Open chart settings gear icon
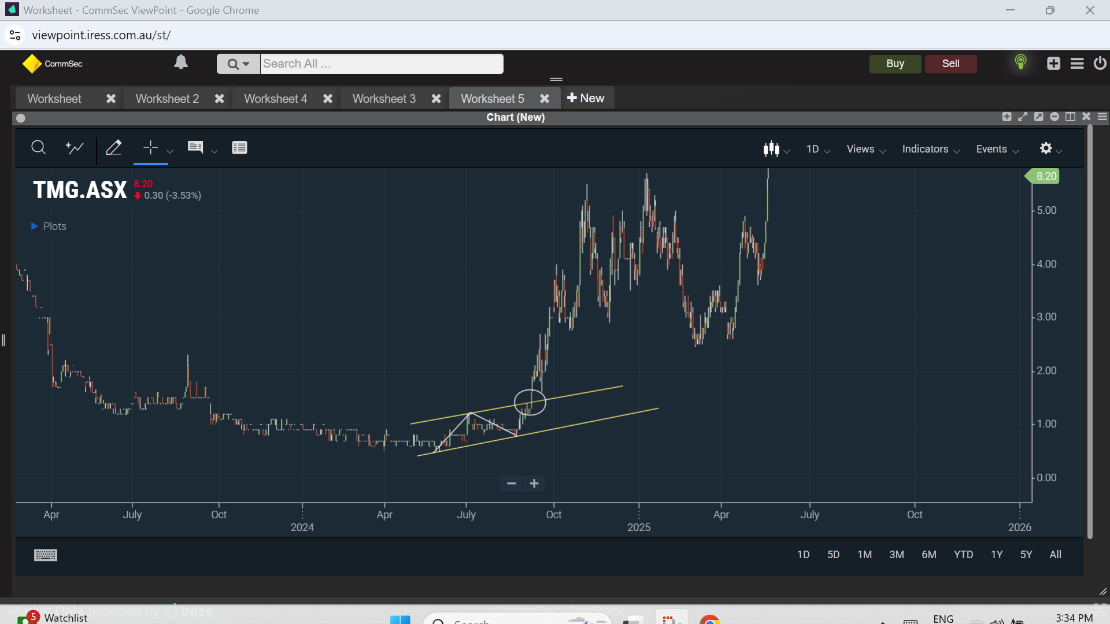The image size is (1110, 624). pyautogui.click(x=1046, y=148)
